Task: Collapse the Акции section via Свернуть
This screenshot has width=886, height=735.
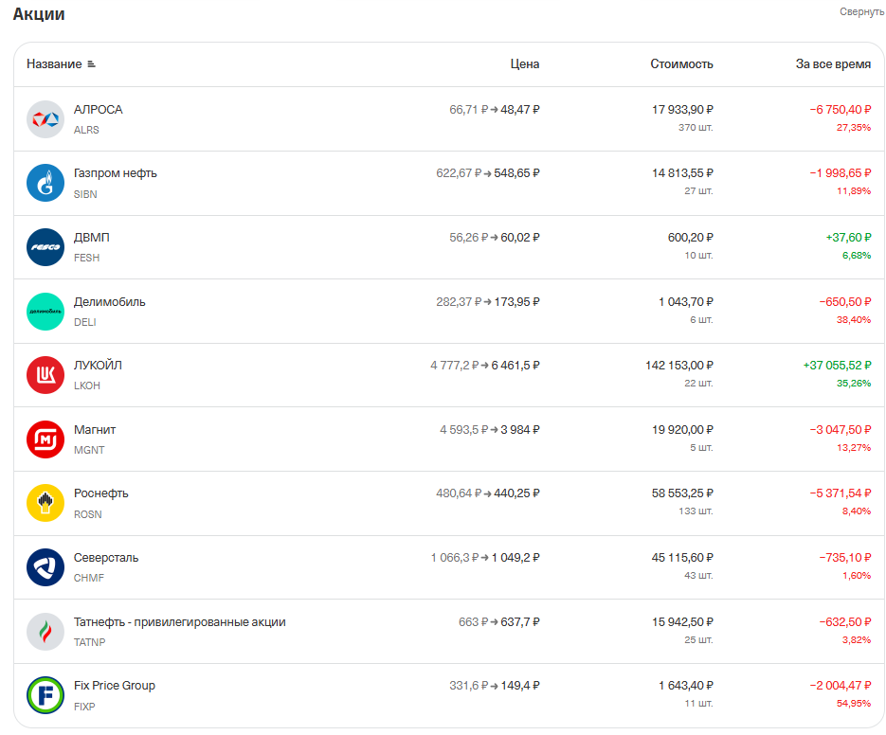Action: 861,11
